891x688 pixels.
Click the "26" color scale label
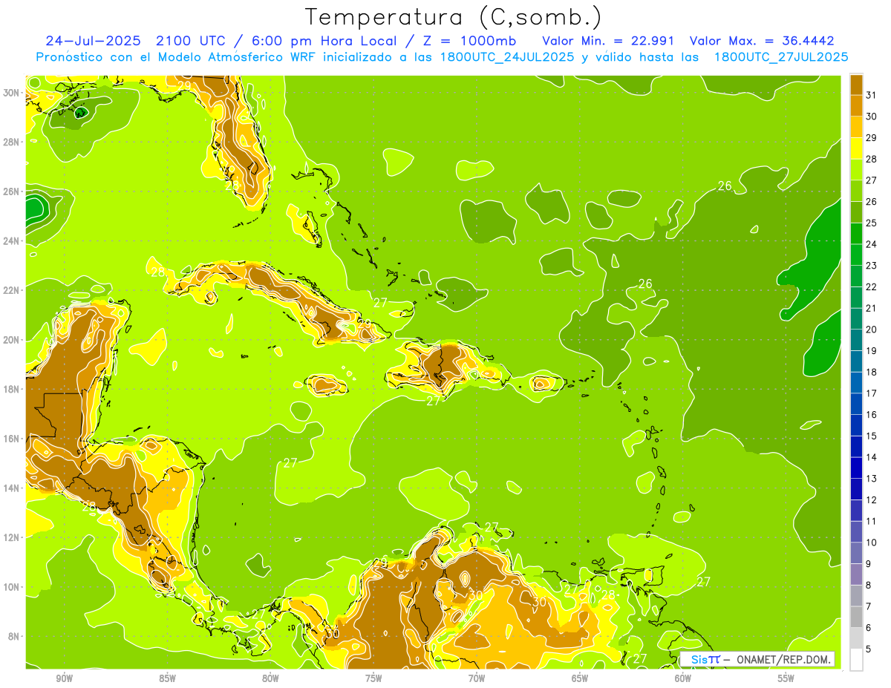[x=871, y=202]
